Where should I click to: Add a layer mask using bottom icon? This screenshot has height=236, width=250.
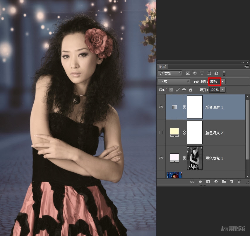click(x=208, y=182)
